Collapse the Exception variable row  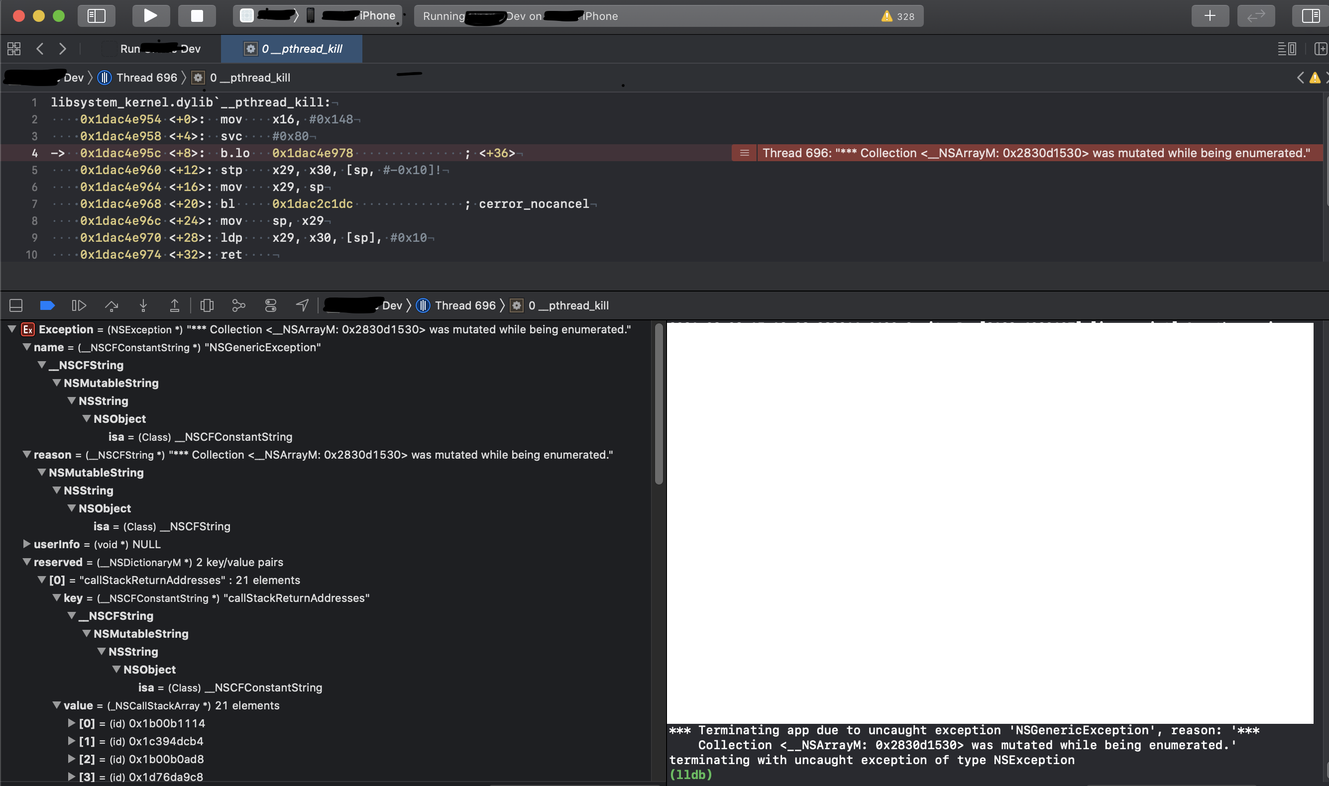tap(11, 329)
